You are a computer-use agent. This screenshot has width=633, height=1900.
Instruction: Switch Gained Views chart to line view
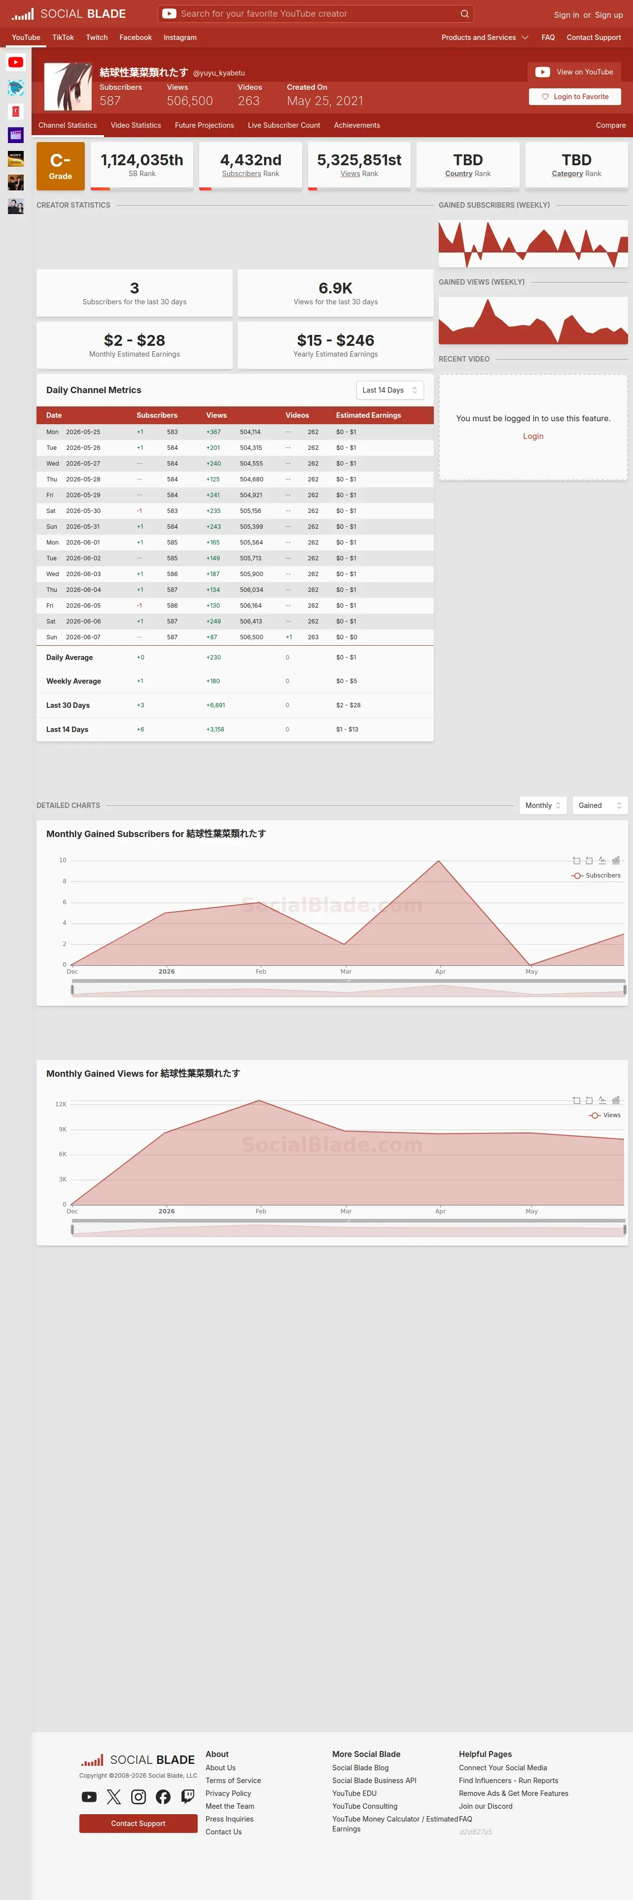point(602,1100)
